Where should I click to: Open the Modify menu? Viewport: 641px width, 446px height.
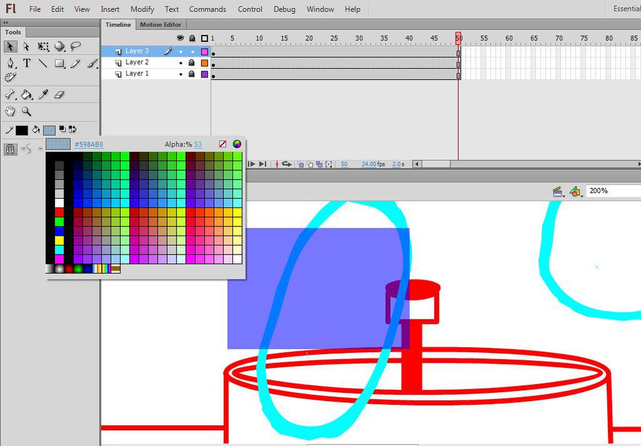point(142,9)
